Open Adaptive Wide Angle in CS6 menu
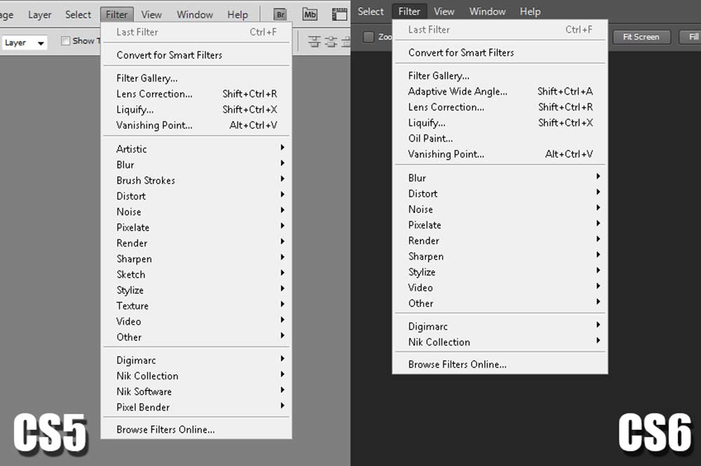This screenshot has height=466, width=701. click(x=501, y=91)
